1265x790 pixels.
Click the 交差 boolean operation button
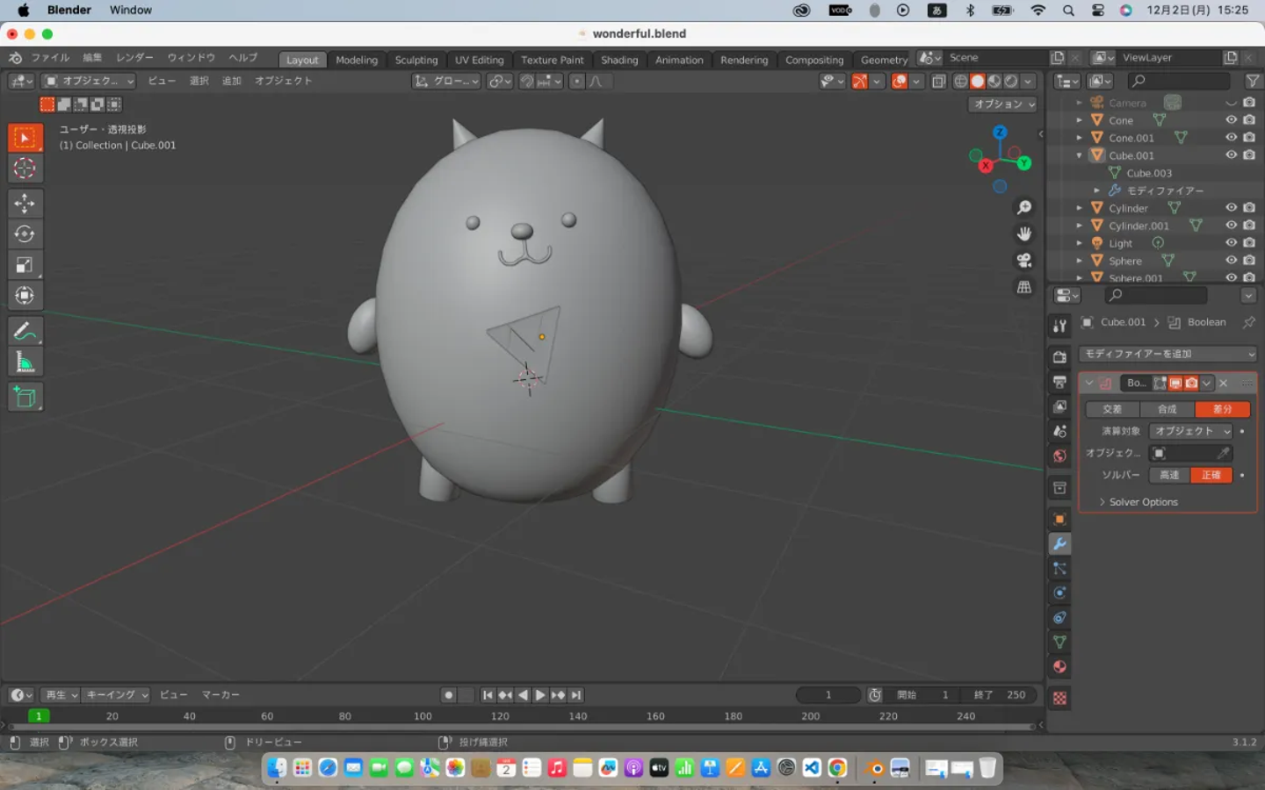tap(1112, 409)
